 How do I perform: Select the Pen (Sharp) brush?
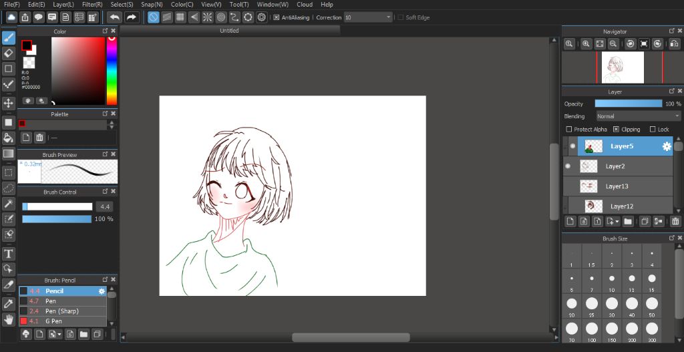pos(62,311)
